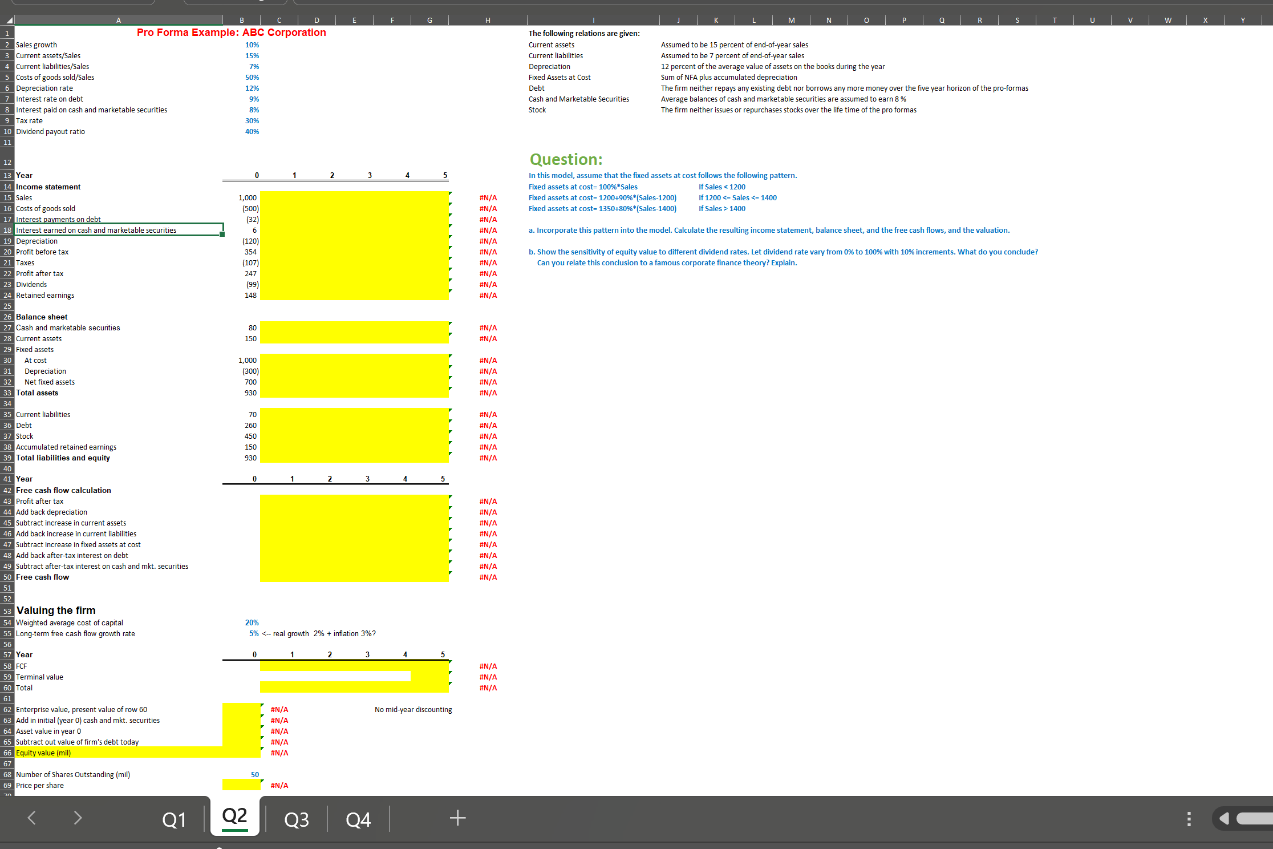Click the horizontal scroll left arrow
The width and height of the screenshot is (1273, 849).
tap(1224, 819)
